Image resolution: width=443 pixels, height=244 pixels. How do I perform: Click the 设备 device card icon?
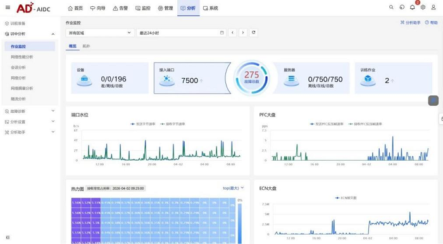pos(84,81)
